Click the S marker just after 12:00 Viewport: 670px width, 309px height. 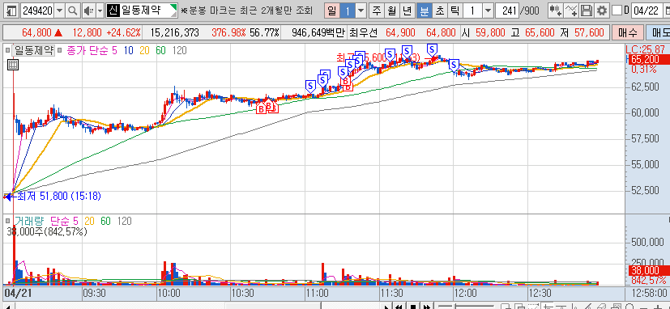pyautogui.click(x=454, y=66)
